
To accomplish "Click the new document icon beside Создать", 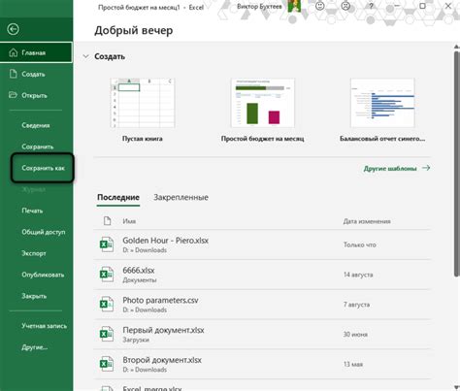I will [14, 74].
